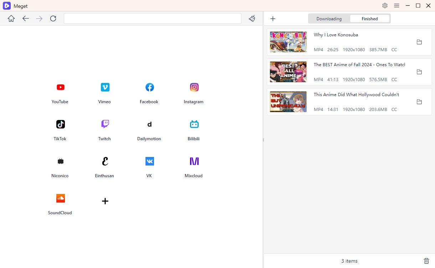The width and height of the screenshot is (435, 268).
Task: Click the Mixcloud site icon
Action: (194, 162)
